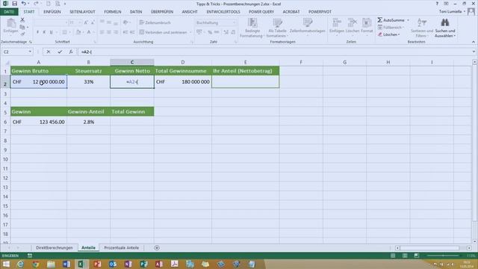Collapse the ribbon with the chevron
This screenshot has height=269, width=478.
(474, 42)
